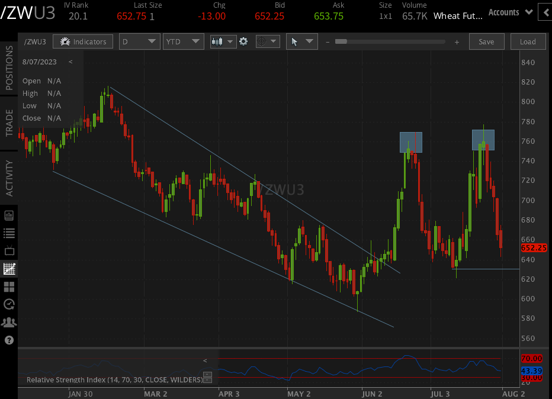Switch to the TRADE tab

pos(9,123)
